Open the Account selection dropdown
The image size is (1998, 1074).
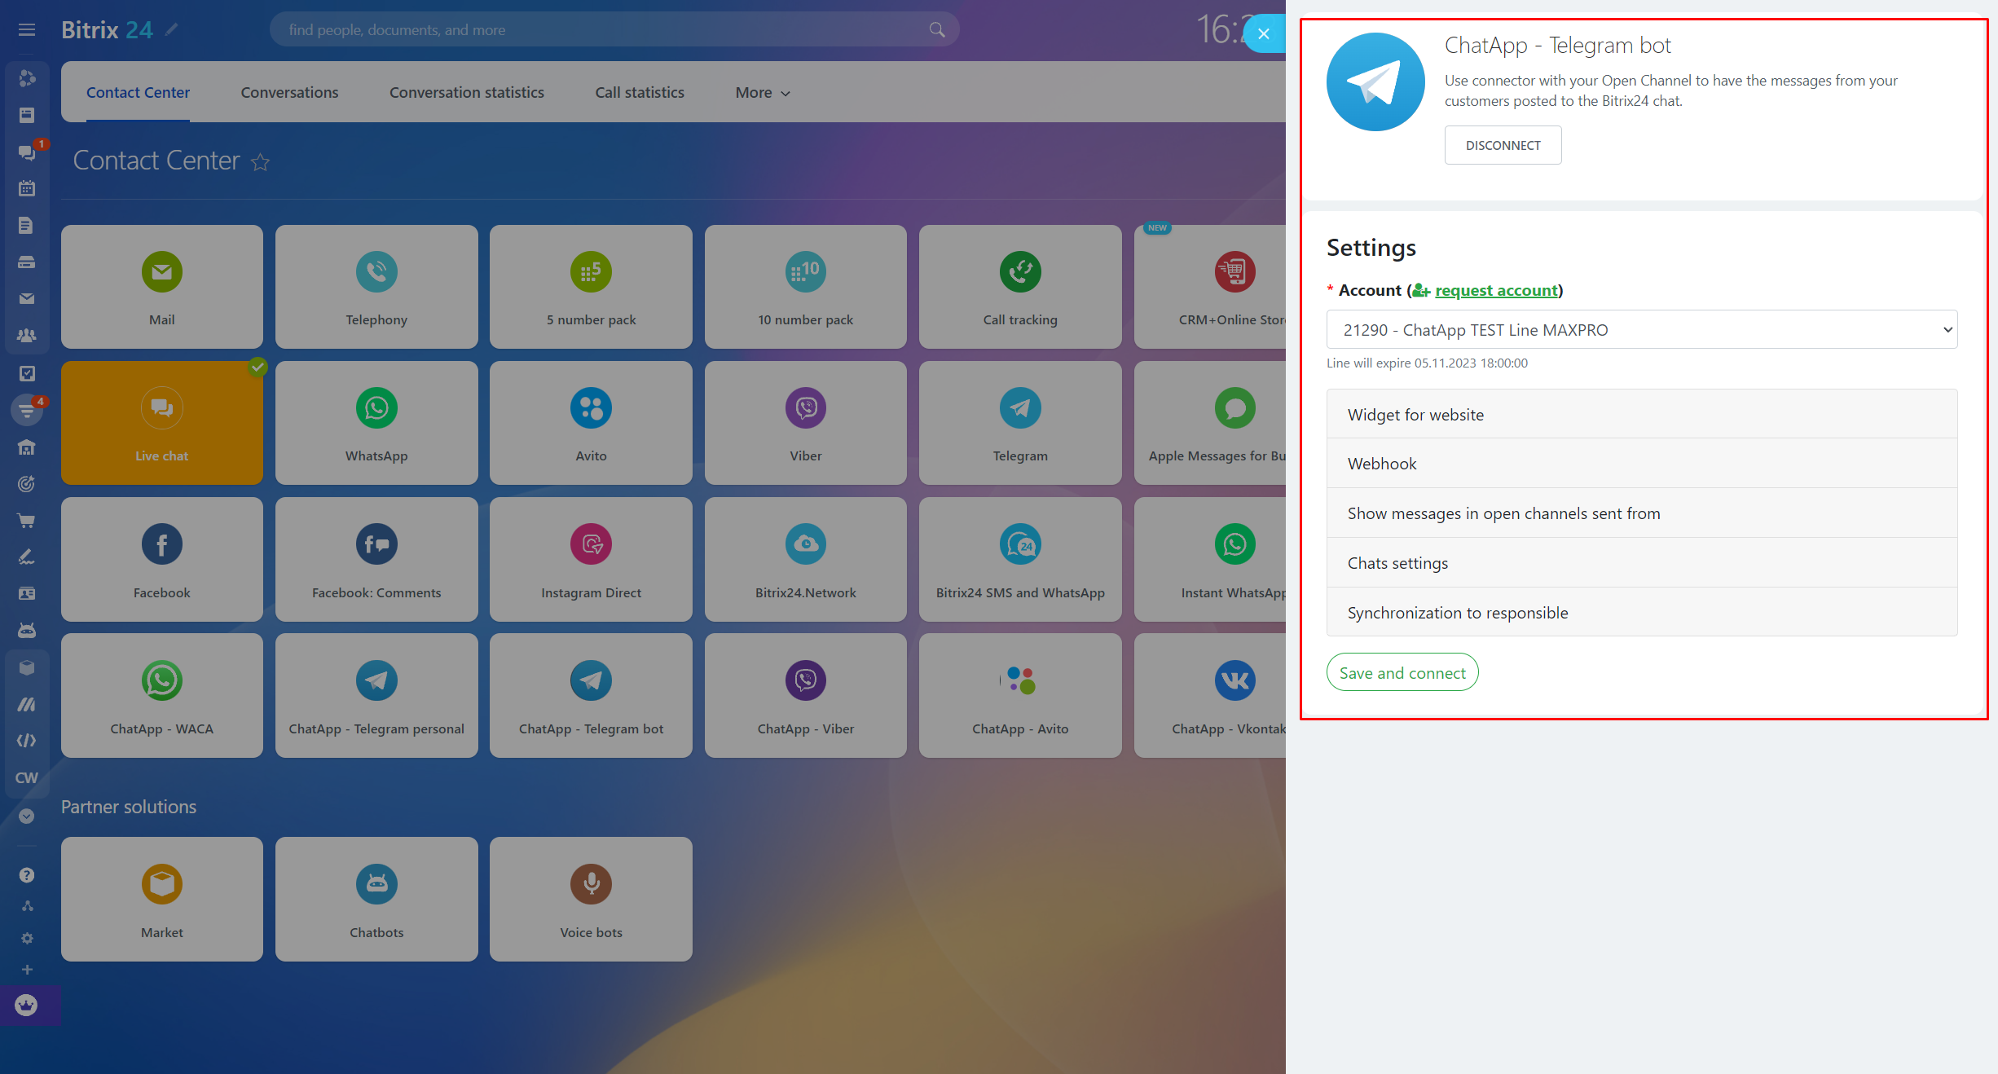pos(1641,330)
